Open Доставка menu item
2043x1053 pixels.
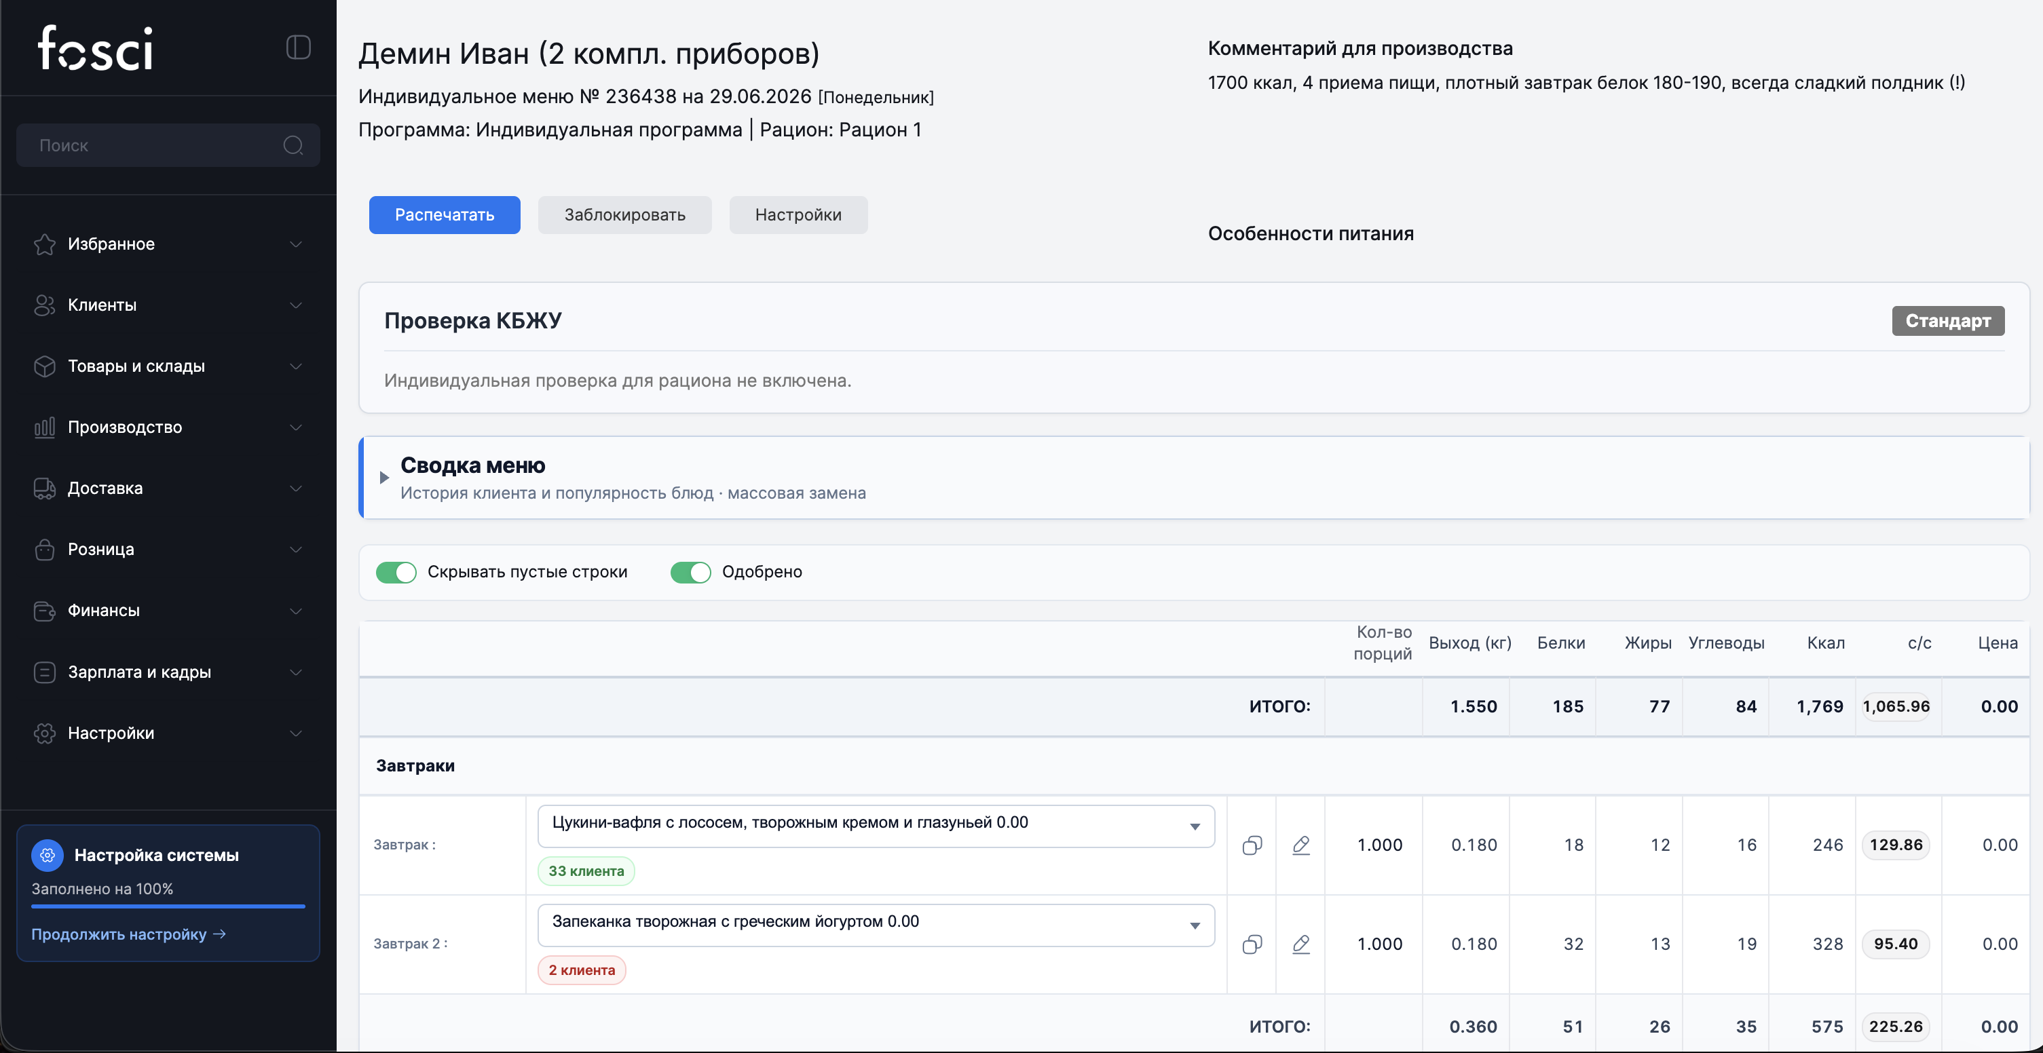(x=168, y=489)
